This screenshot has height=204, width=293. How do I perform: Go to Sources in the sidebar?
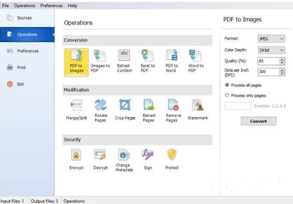[24, 18]
